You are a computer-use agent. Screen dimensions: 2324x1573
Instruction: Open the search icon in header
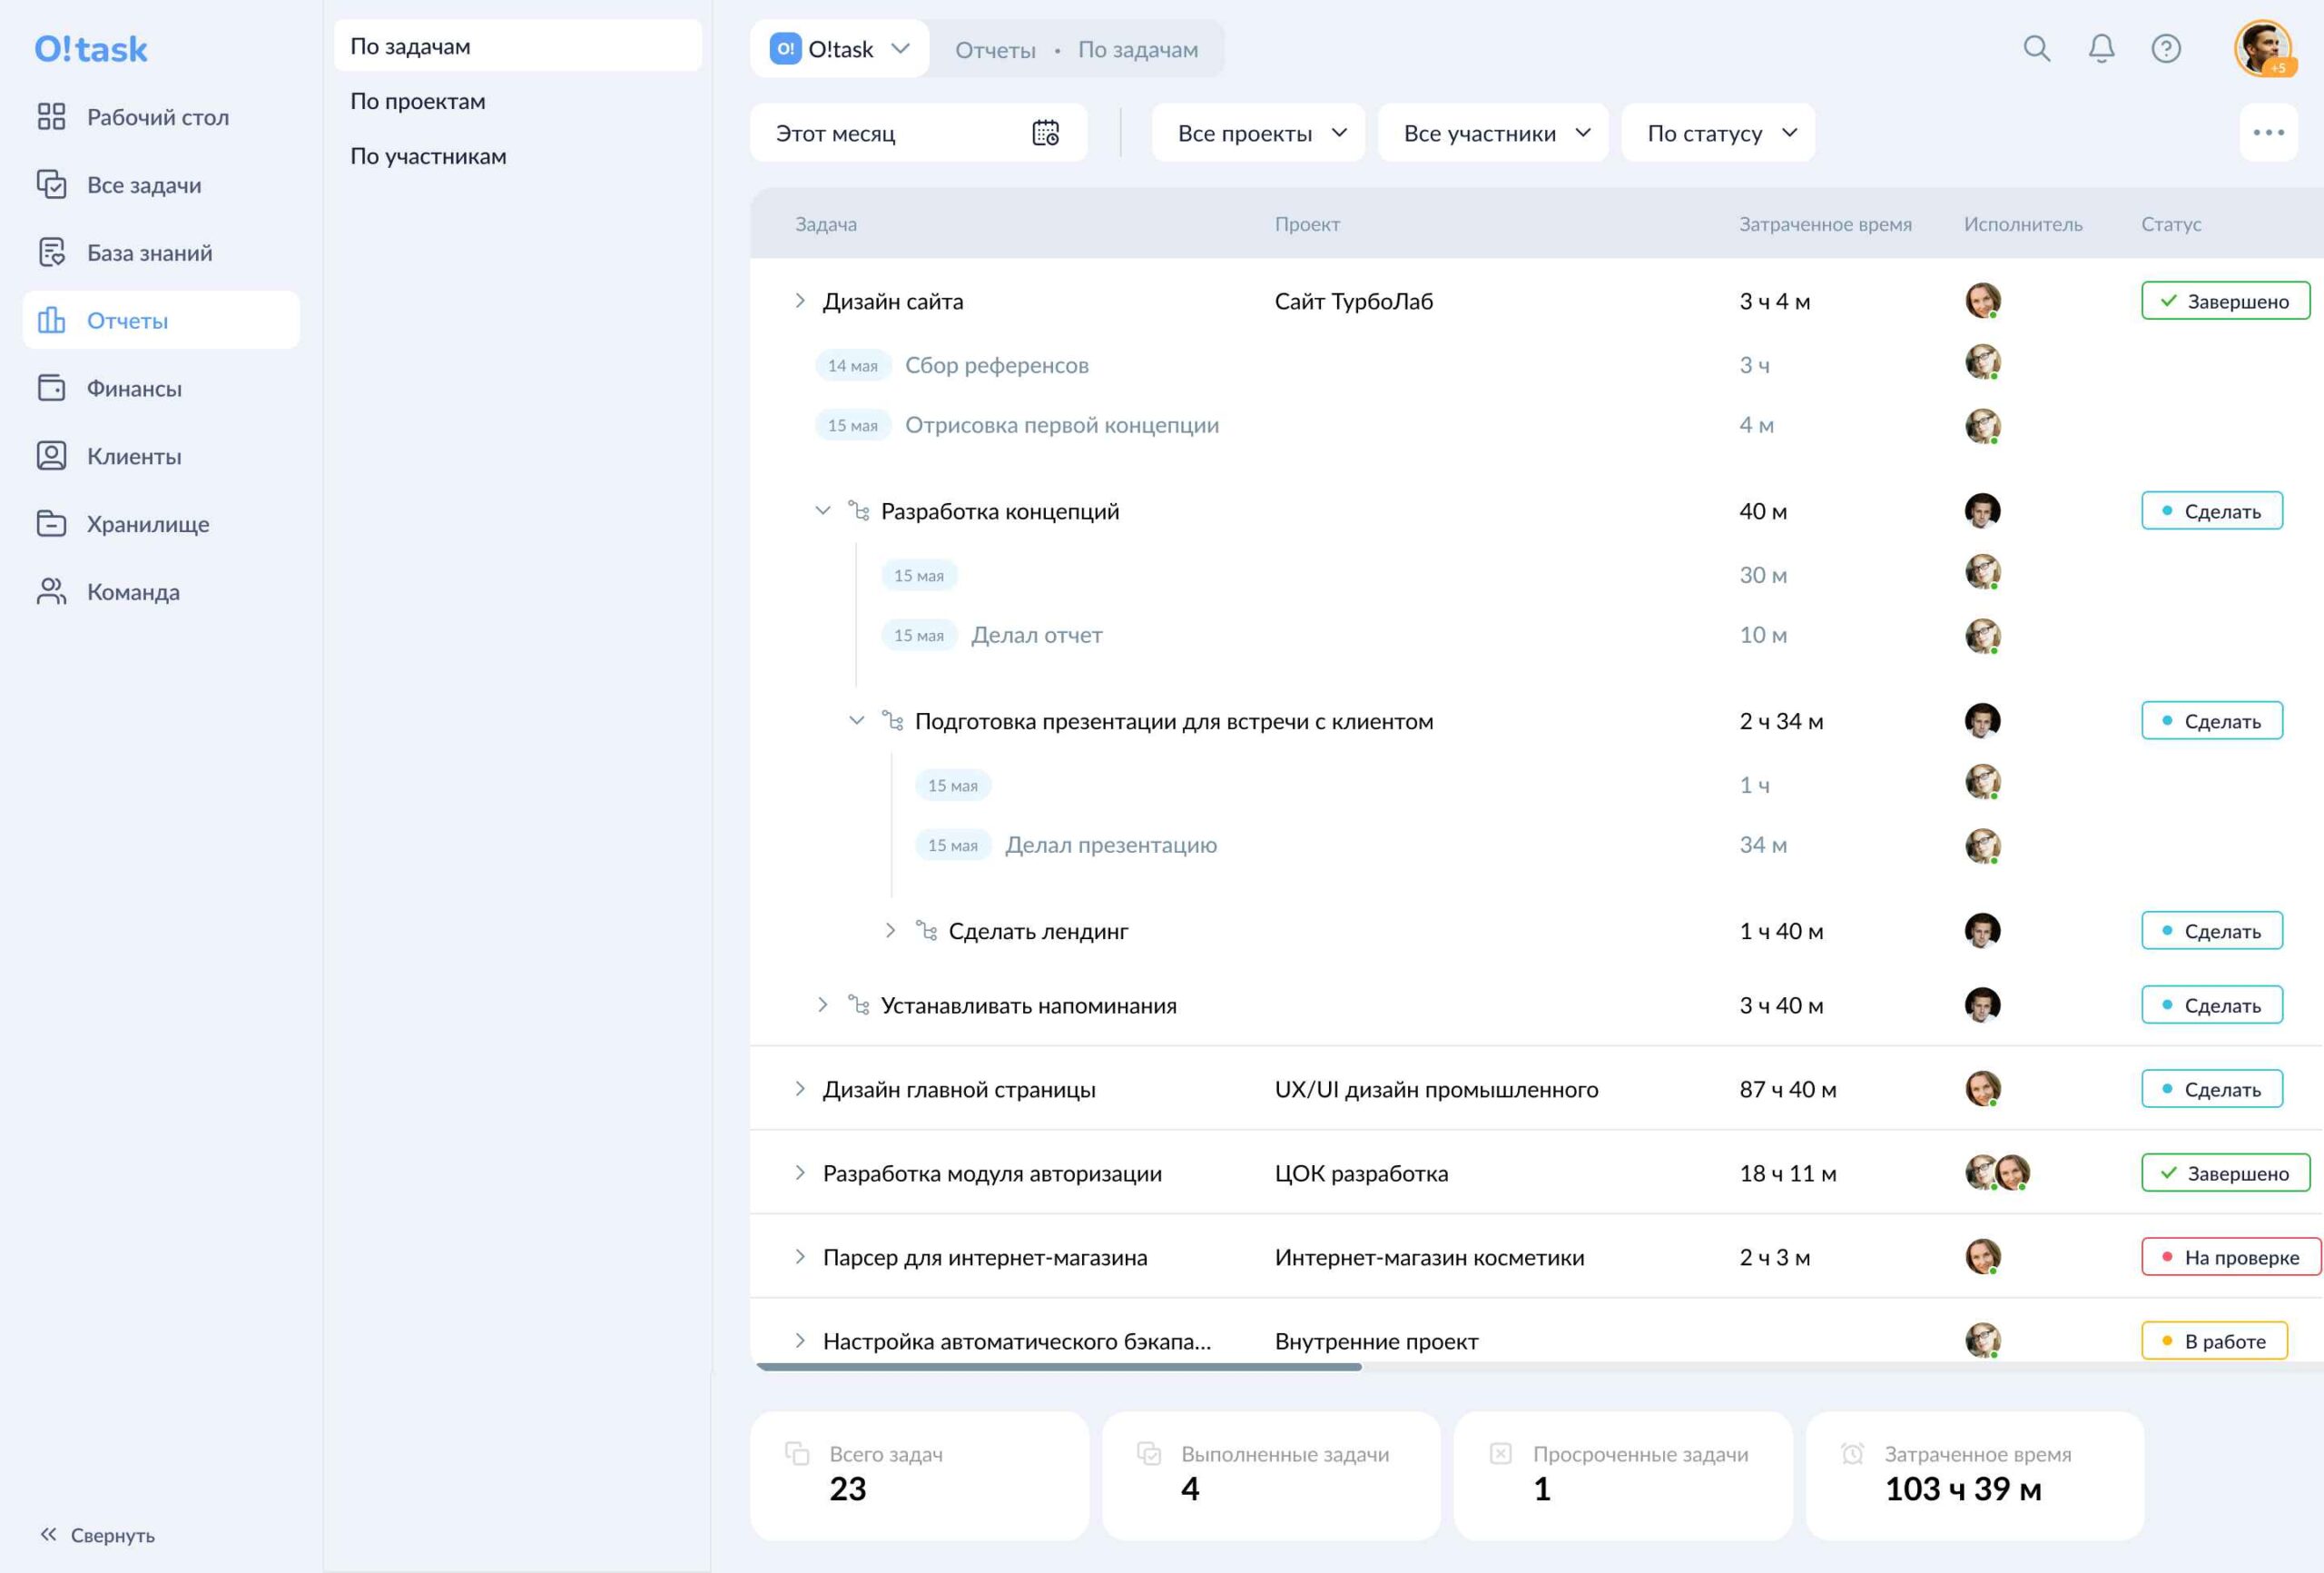2036,48
